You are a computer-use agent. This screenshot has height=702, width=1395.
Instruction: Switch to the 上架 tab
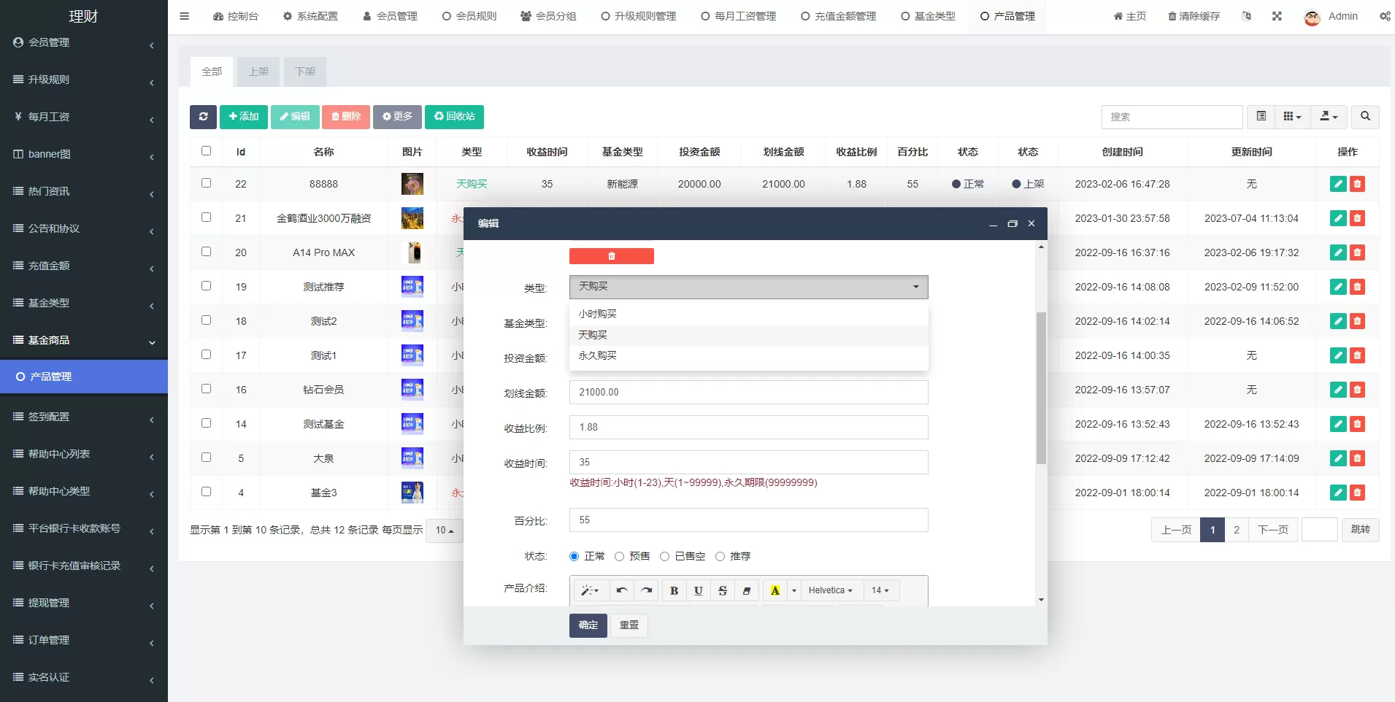pyautogui.click(x=258, y=72)
